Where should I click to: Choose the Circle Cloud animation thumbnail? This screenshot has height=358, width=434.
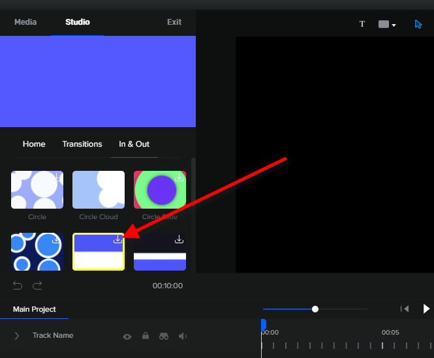[x=99, y=190]
